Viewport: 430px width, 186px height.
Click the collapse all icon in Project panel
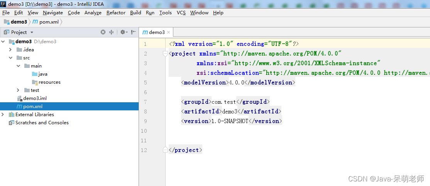pos(111,32)
